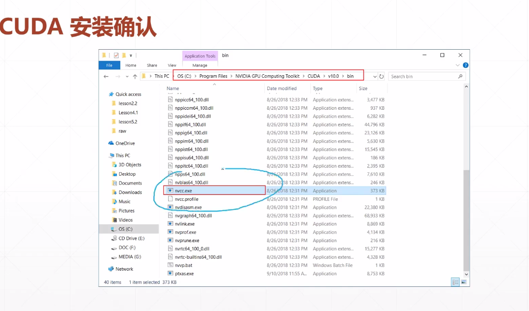Click scroll down arrow of file list
The image size is (529, 311).
[x=466, y=274]
